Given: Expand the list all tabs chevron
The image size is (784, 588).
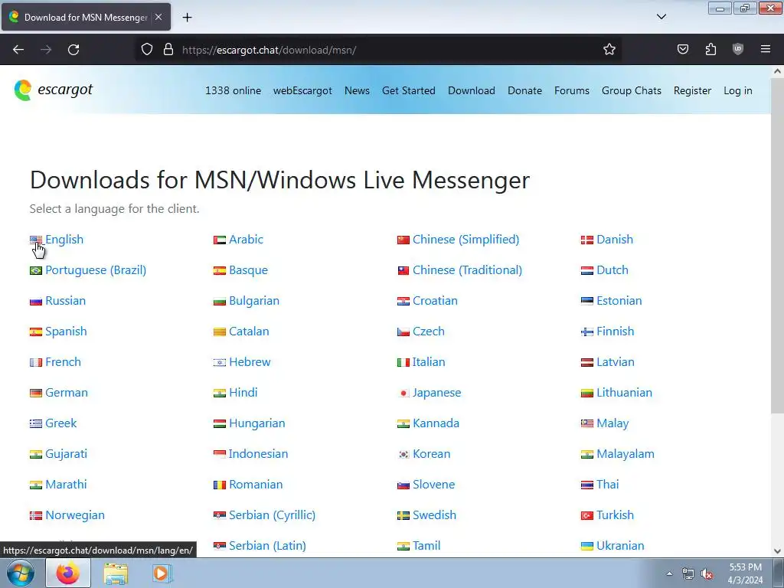Looking at the screenshot, I should click(x=661, y=17).
